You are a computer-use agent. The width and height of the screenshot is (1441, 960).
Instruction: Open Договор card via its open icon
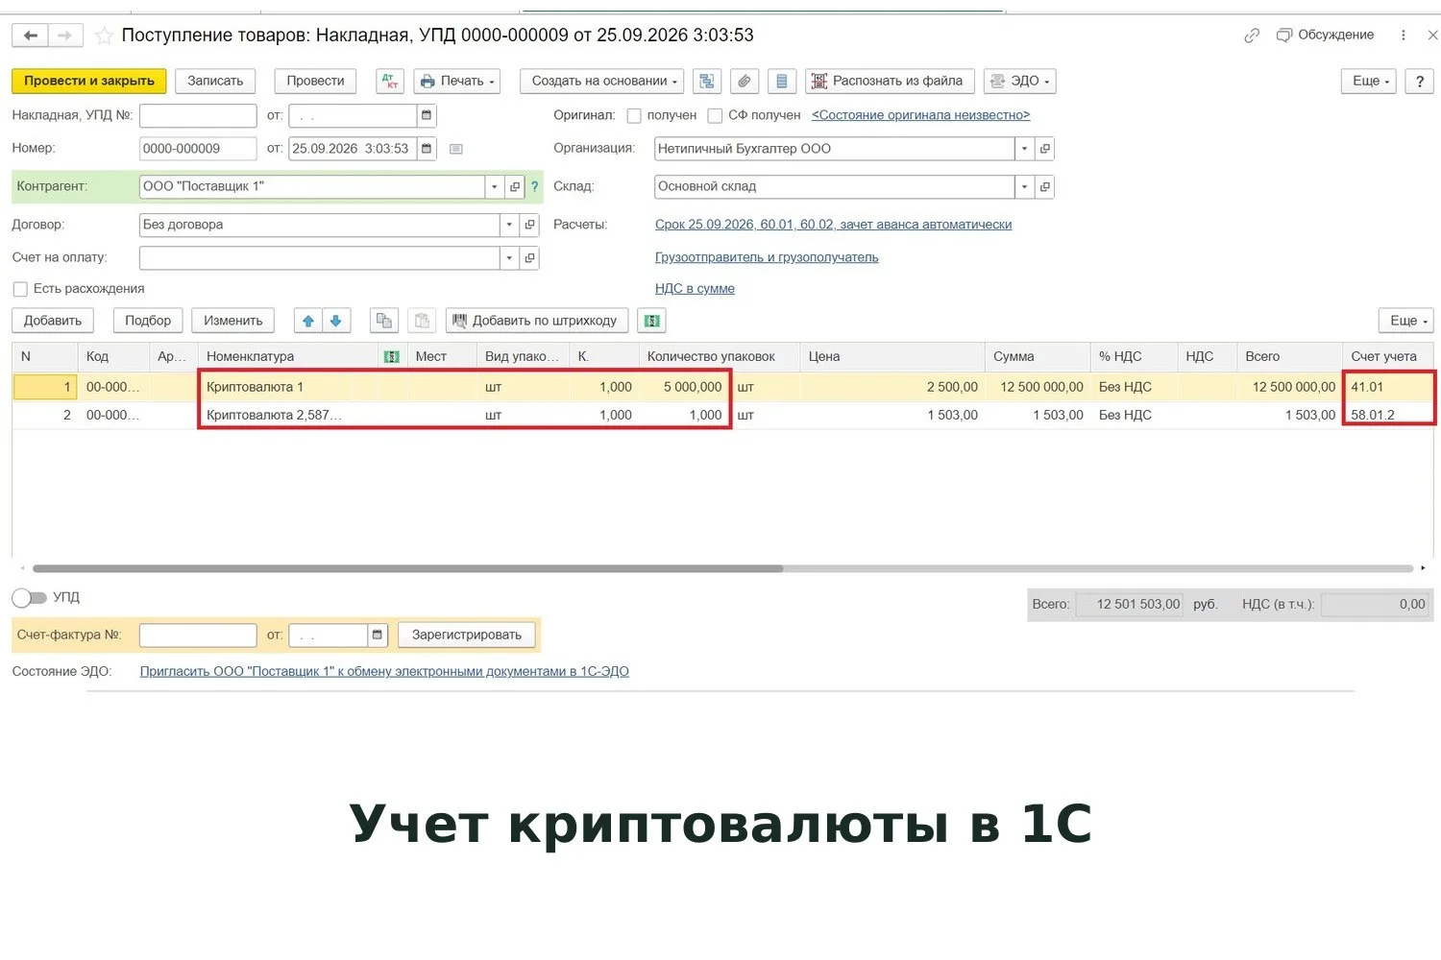[529, 226]
